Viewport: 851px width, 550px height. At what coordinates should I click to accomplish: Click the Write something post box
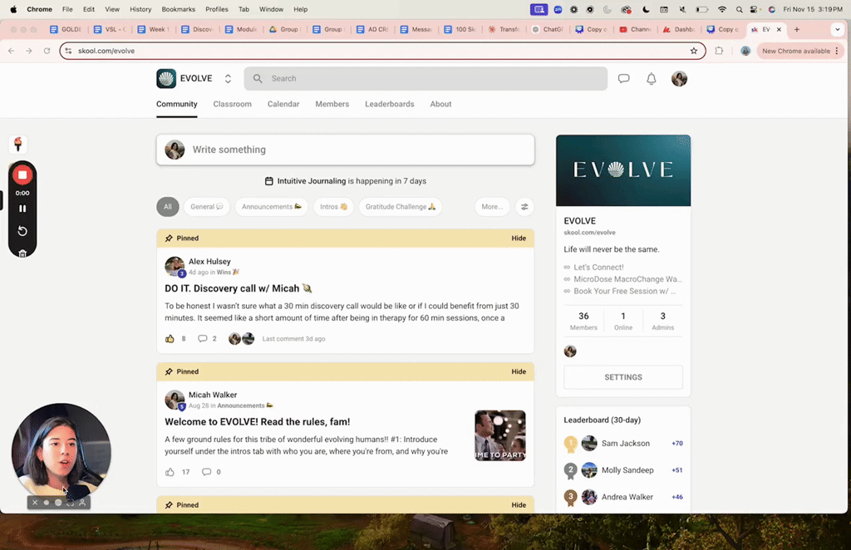[x=345, y=150]
